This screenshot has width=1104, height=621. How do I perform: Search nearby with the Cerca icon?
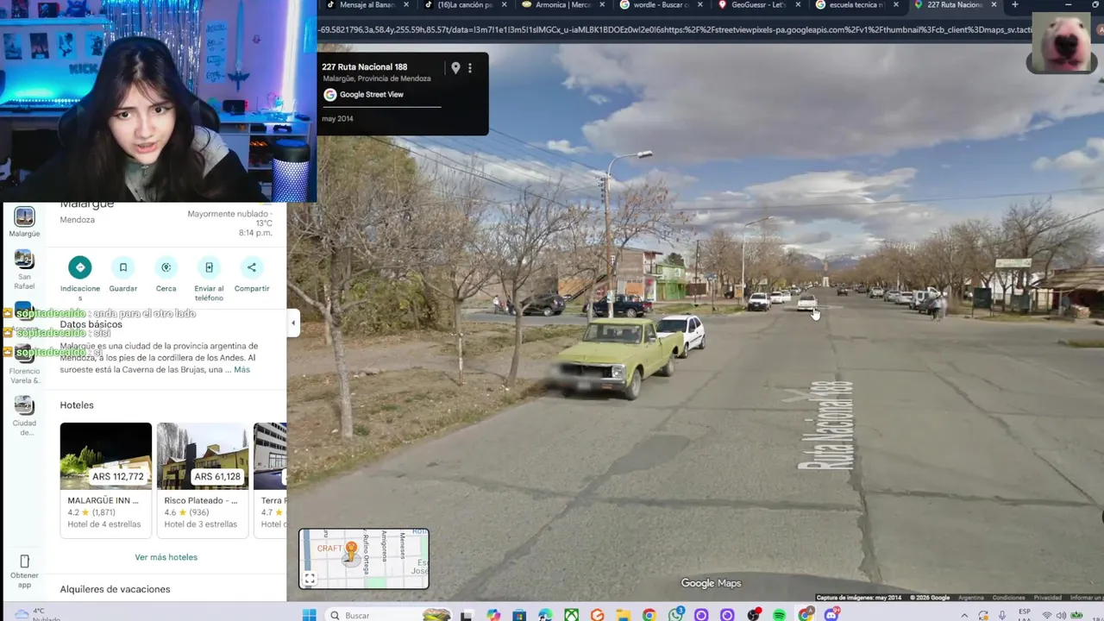(166, 267)
